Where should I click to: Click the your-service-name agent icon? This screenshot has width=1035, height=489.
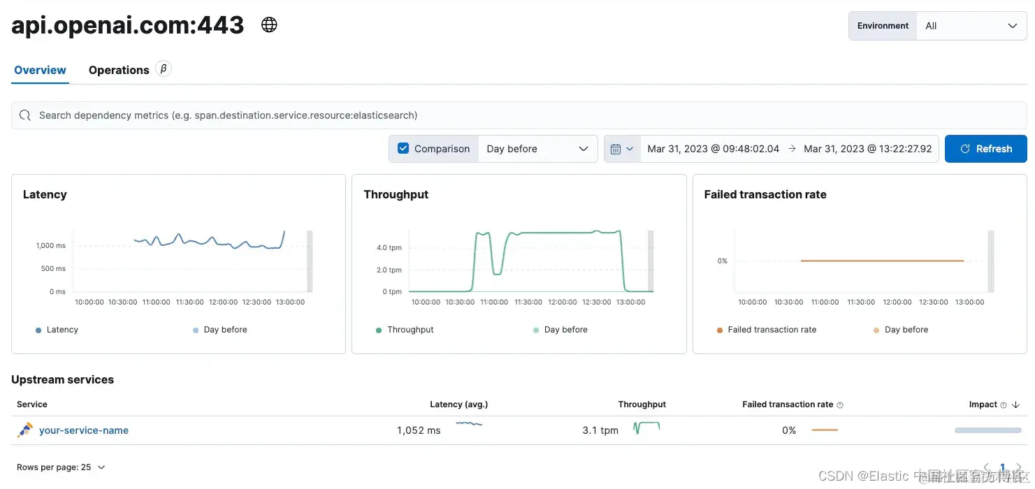25,430
